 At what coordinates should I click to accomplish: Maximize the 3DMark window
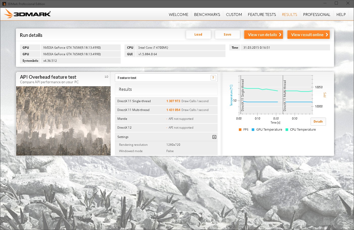336,3
